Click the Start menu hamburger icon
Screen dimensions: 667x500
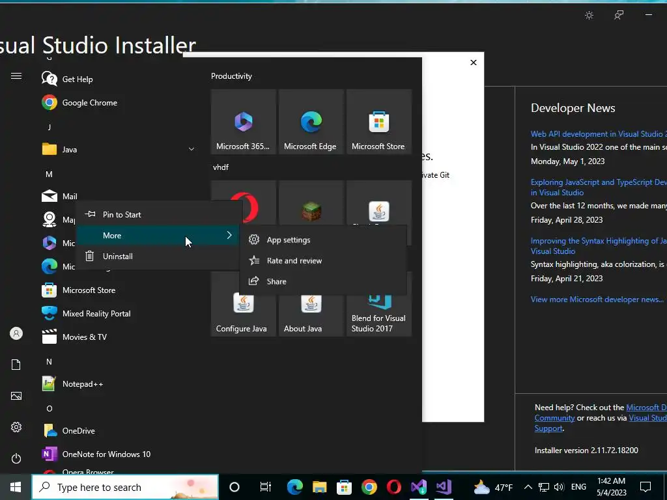tap(16, 76)
